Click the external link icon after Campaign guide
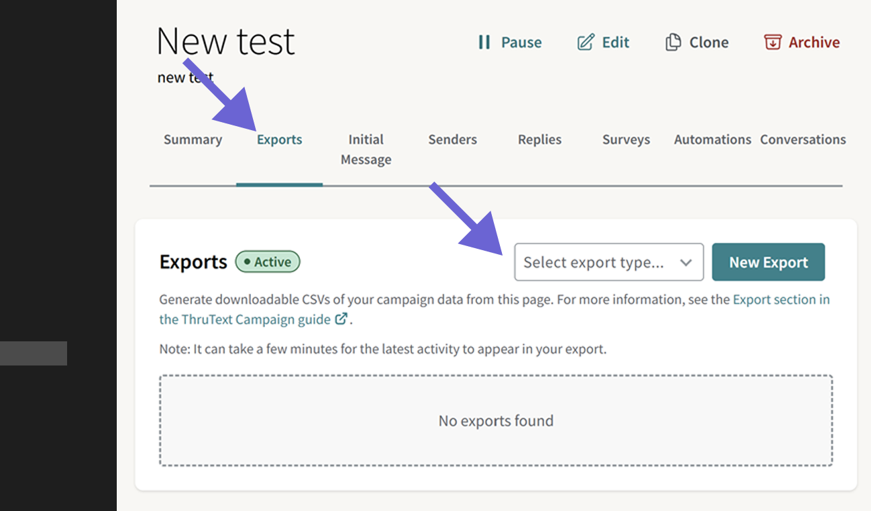This screenshot has width=871, height=511. 341,319
